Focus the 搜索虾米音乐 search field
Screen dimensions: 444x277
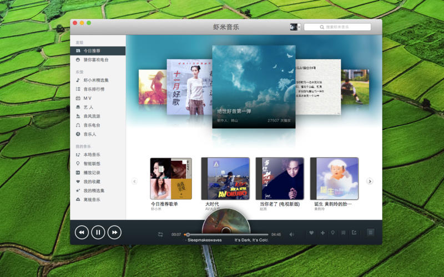(x=337, y=27)
